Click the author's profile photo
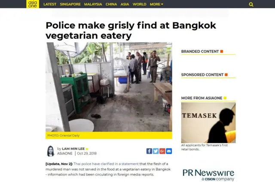Screen dimensions: 275x182 pyautogui.click(x=51, y=151)
